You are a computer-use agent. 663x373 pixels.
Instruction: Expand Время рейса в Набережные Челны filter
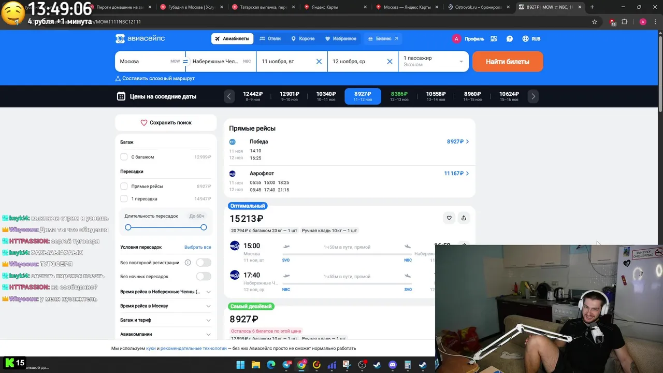point(166,292)
